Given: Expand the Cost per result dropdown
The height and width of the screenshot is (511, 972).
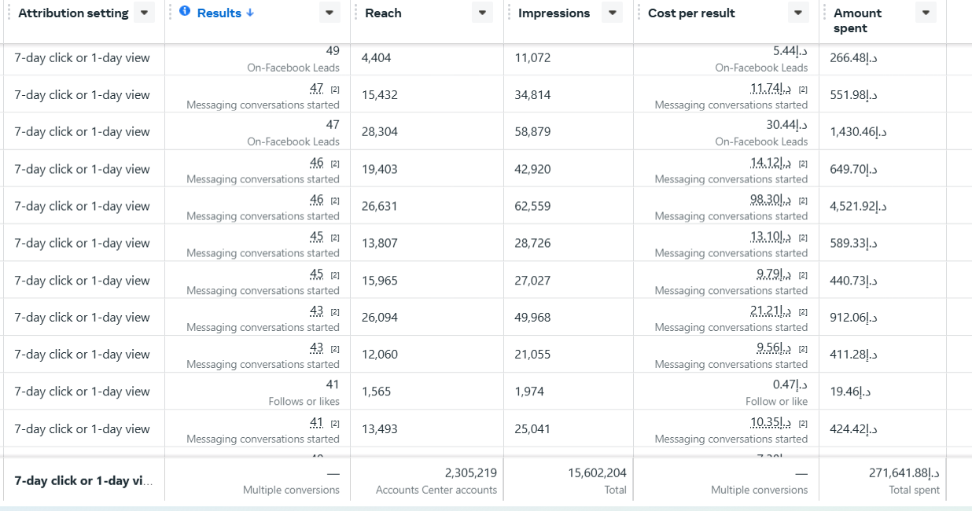Looking at the screenshot, I should 798,13.
